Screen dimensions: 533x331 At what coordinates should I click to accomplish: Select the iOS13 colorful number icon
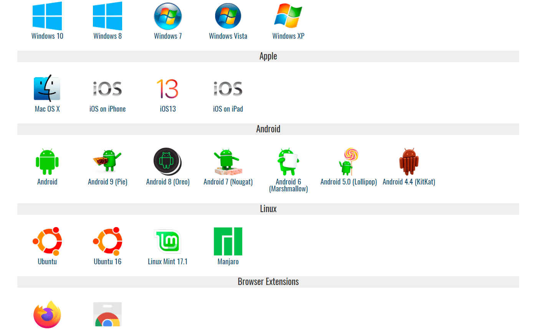click(x=168, y=89)
